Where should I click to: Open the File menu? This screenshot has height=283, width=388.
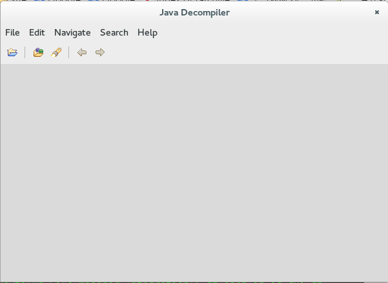(12, 32)
